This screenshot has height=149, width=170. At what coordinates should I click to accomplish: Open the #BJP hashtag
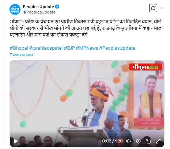tap(69, 48)
